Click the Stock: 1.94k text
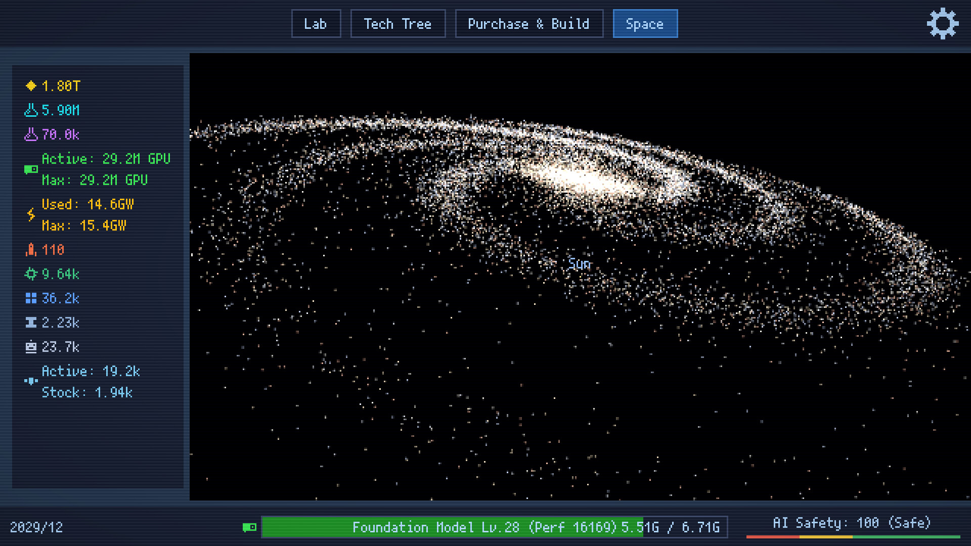This screenshot has height=546, width=971. coord(87,392)
